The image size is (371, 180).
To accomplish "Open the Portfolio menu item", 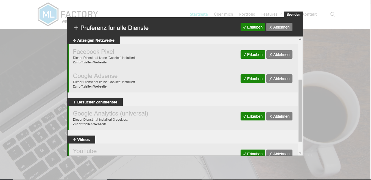I will pos(247,14).
